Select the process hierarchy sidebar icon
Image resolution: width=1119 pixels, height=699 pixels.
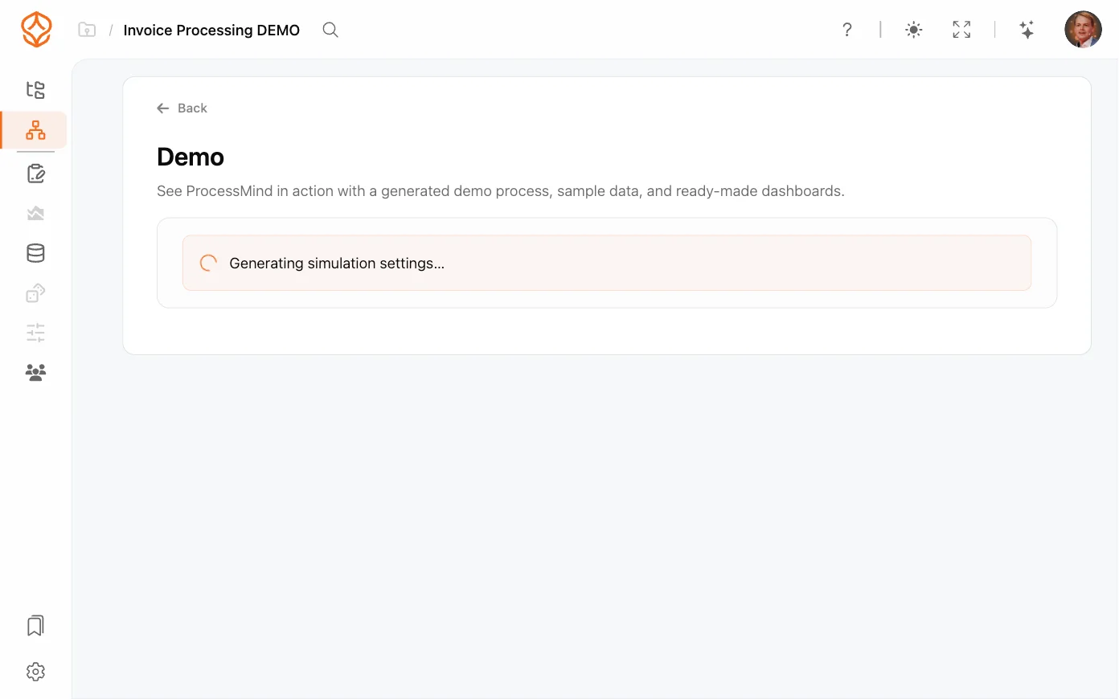tap(35, 130)
